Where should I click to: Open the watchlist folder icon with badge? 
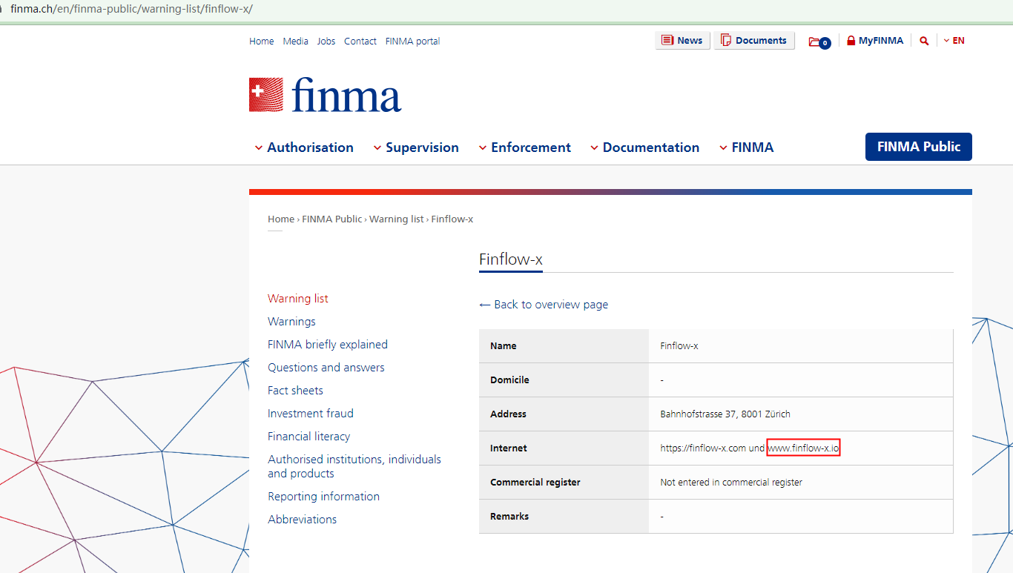point(819,42)
